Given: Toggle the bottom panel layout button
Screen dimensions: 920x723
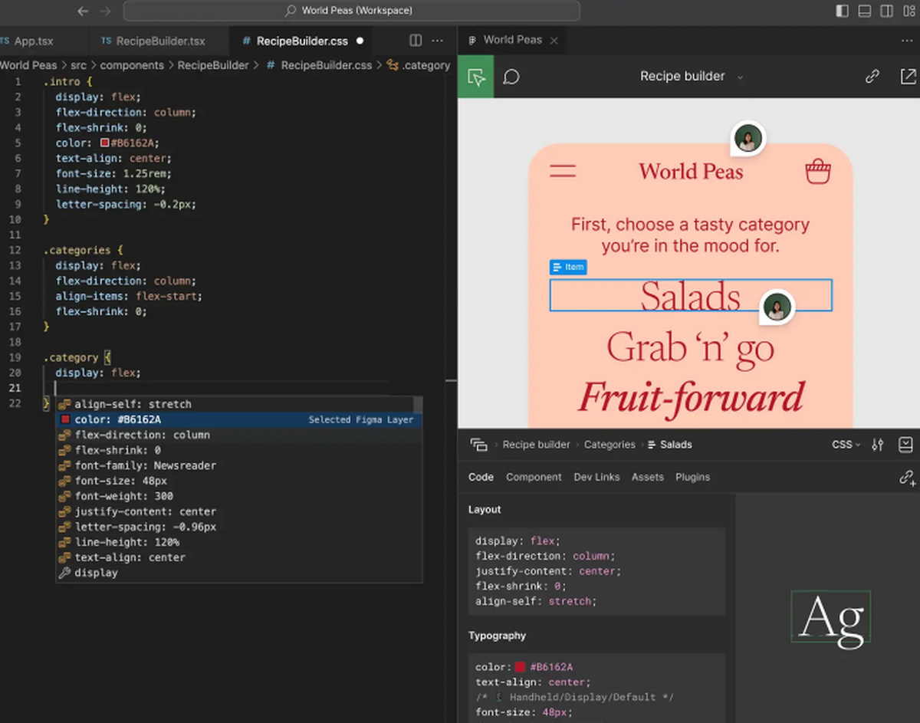Looking at the screenshot, I should [x=864, y=11].
